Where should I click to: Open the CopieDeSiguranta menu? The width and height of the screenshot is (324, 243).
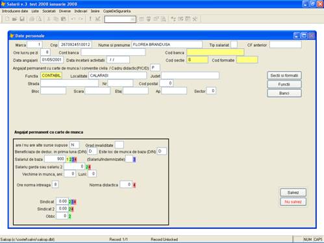117,11
